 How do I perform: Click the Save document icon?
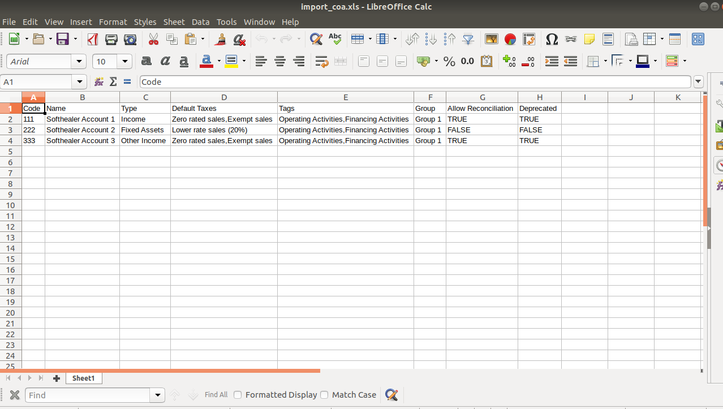(62, 39)
